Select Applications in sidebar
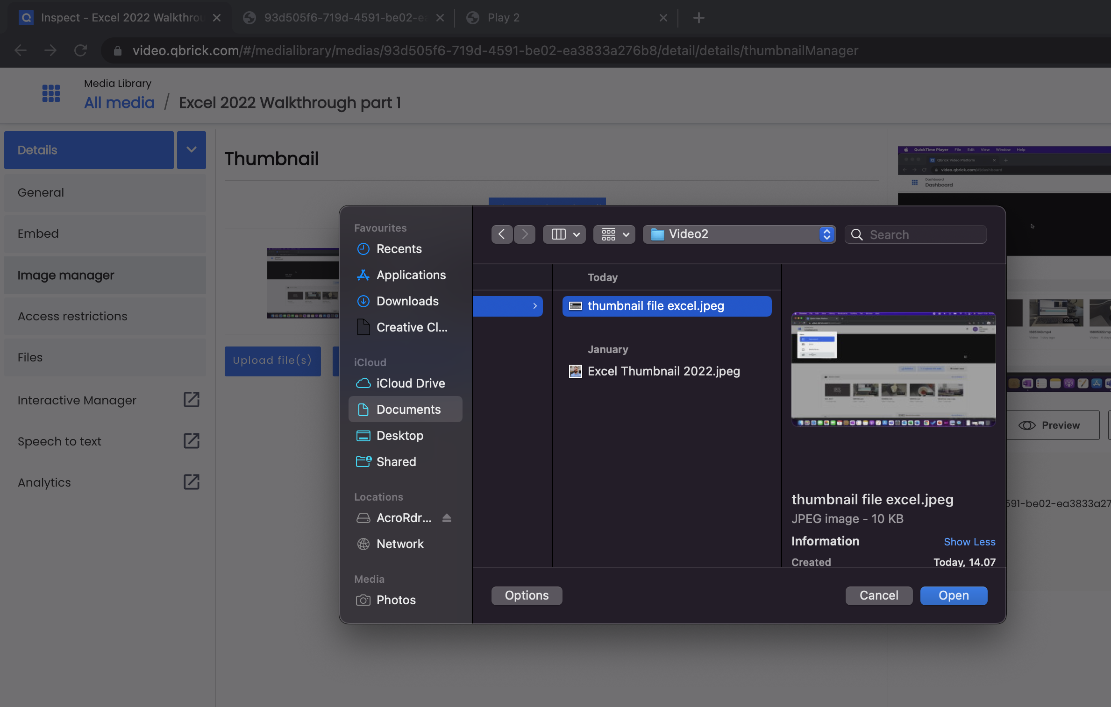Screen dimensions: 1111x707 point(405,275)
